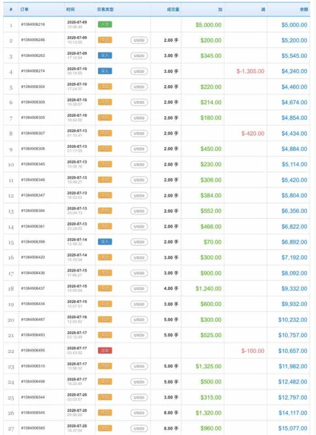This screenshot has height=435, width=316.
Task: Click the USOil tag in row 27
Action: pyautogui.click(x=139, y=429)
